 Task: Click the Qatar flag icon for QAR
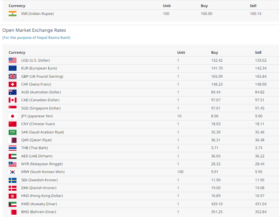point(13,140)
